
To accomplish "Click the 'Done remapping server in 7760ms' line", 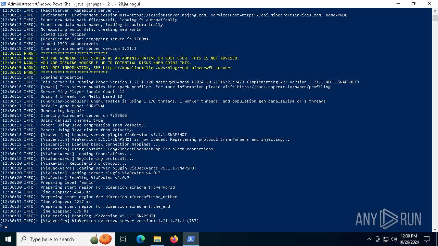I will tap(75, 39).
